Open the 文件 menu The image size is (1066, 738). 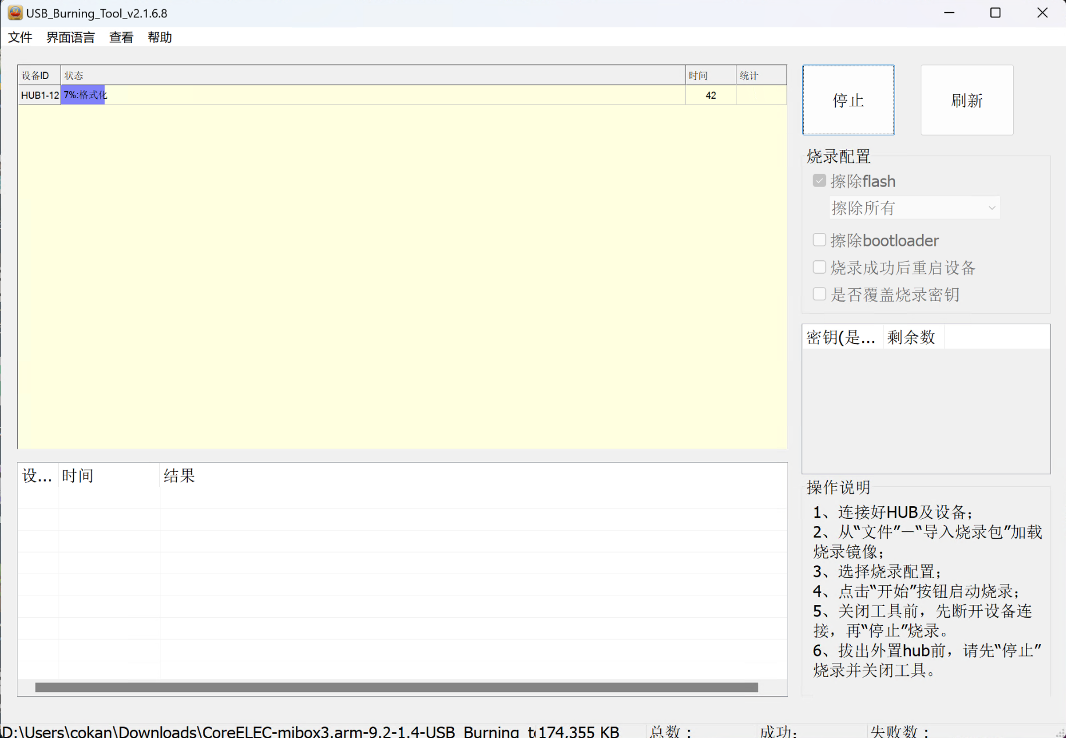[20, 37]
